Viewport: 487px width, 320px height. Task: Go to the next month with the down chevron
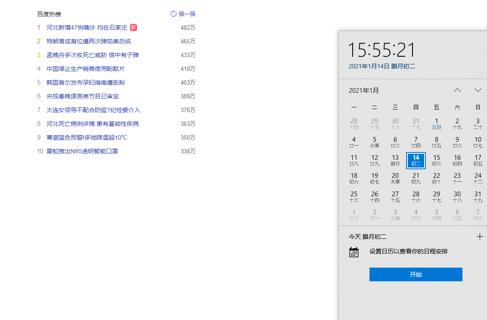pyautogui.click(x=478, y=90)
